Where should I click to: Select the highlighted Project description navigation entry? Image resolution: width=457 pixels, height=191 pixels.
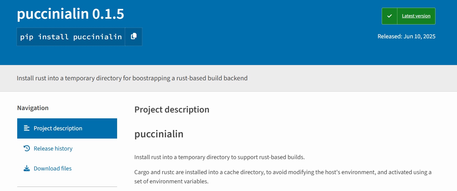58,128
